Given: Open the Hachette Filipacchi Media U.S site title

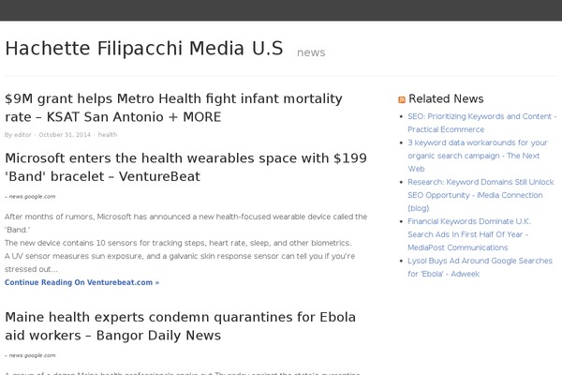Looking at the screenshot, I should 144,49.
